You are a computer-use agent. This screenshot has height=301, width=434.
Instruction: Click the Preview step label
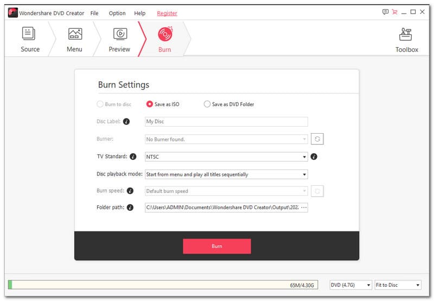click(x=119, y=49)
